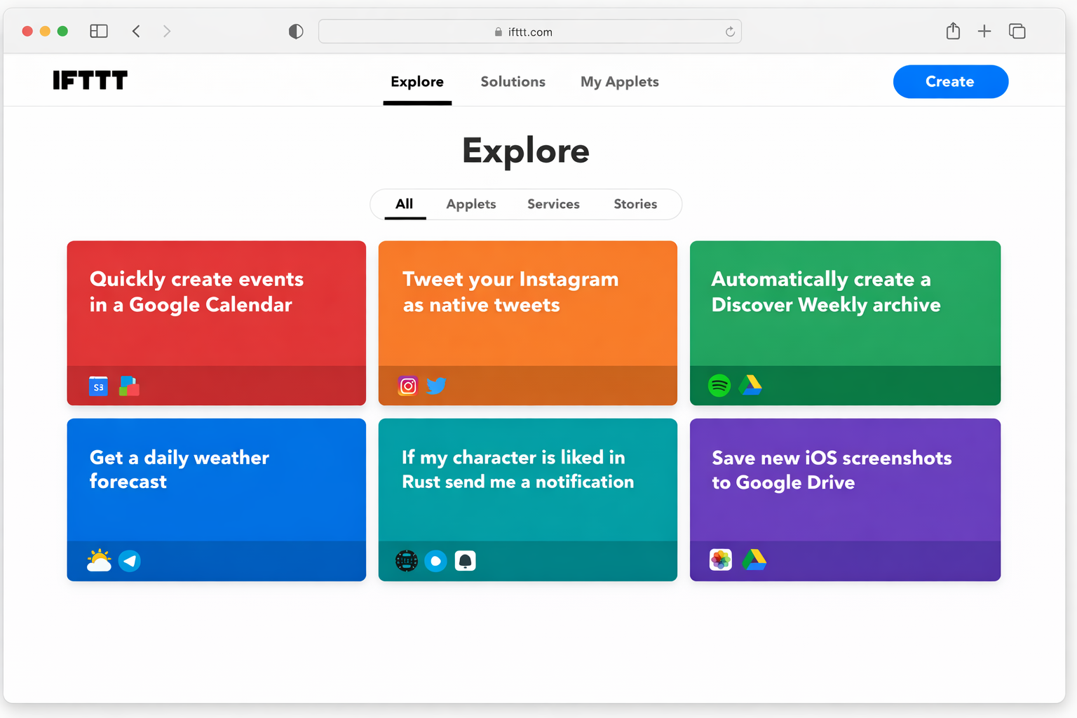Viewport: 1077px width, 718px height.
Task: Click the iOS Photos icon on purple card
Action: (721, 560)
